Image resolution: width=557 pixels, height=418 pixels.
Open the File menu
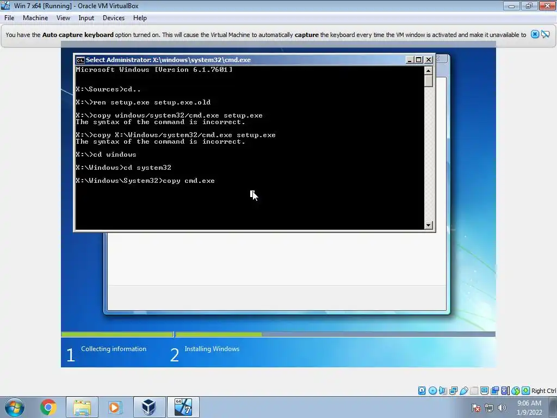point(9,18)
